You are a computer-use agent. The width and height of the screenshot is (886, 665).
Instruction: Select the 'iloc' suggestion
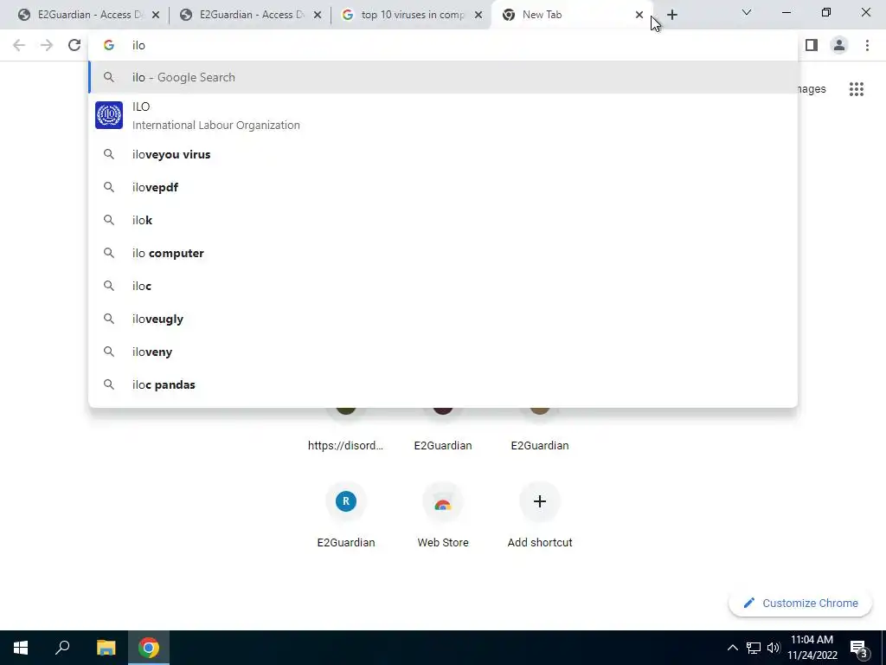(x=443, y=286)
